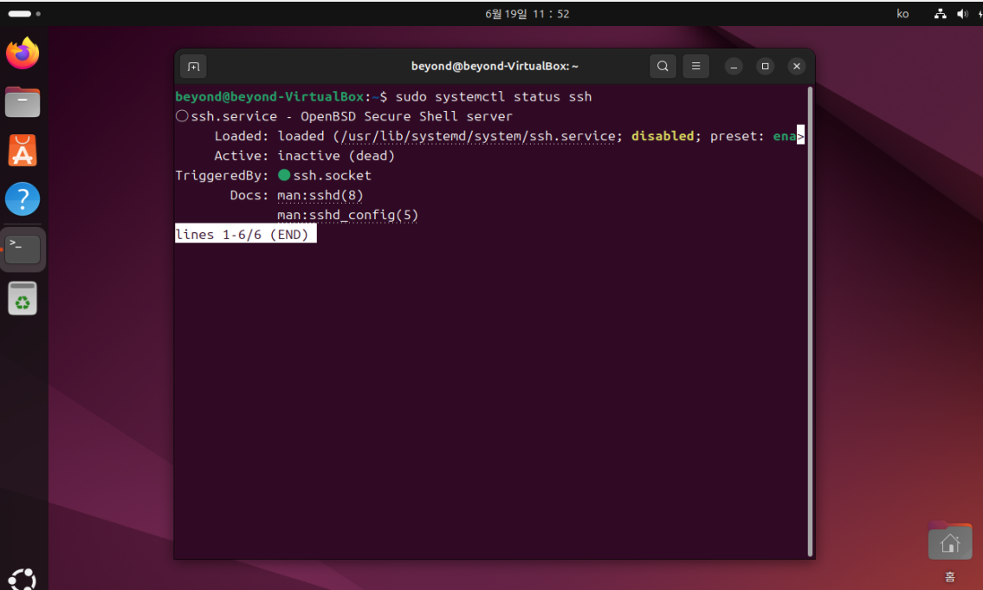Click the man:sshd(8) docs link
This screenshot has height=590, width=983.
pos(320,196)
